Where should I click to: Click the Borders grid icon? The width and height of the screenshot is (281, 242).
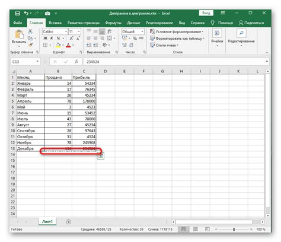(x=46, y=45)
